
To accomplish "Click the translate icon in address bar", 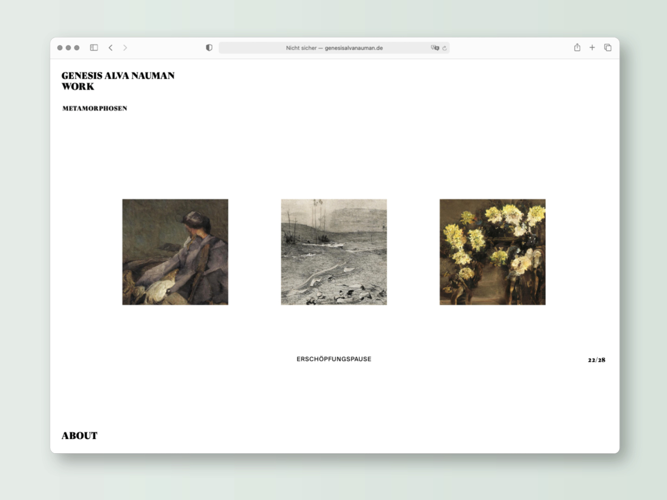I will pyautogui.click(x=435, y=48).
